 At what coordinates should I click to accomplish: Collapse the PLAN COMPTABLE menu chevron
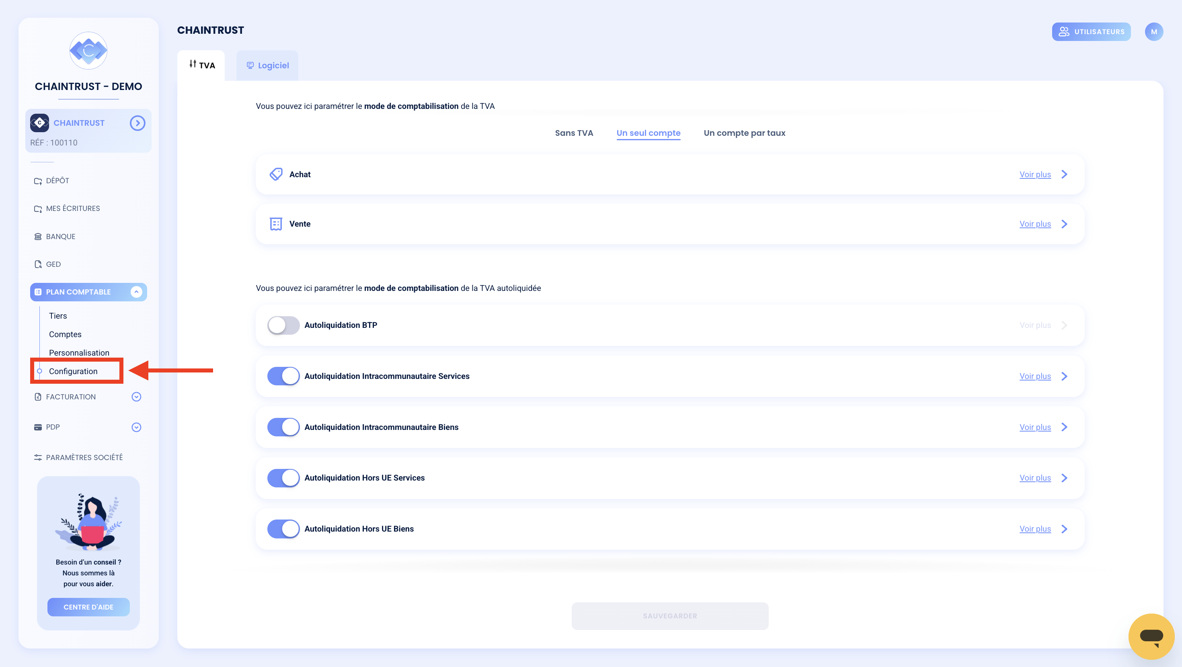point(136,292)
